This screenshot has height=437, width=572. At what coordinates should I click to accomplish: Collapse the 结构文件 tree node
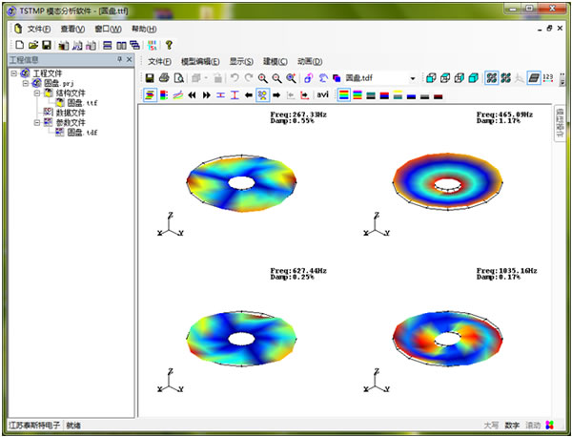coord(35,94)
